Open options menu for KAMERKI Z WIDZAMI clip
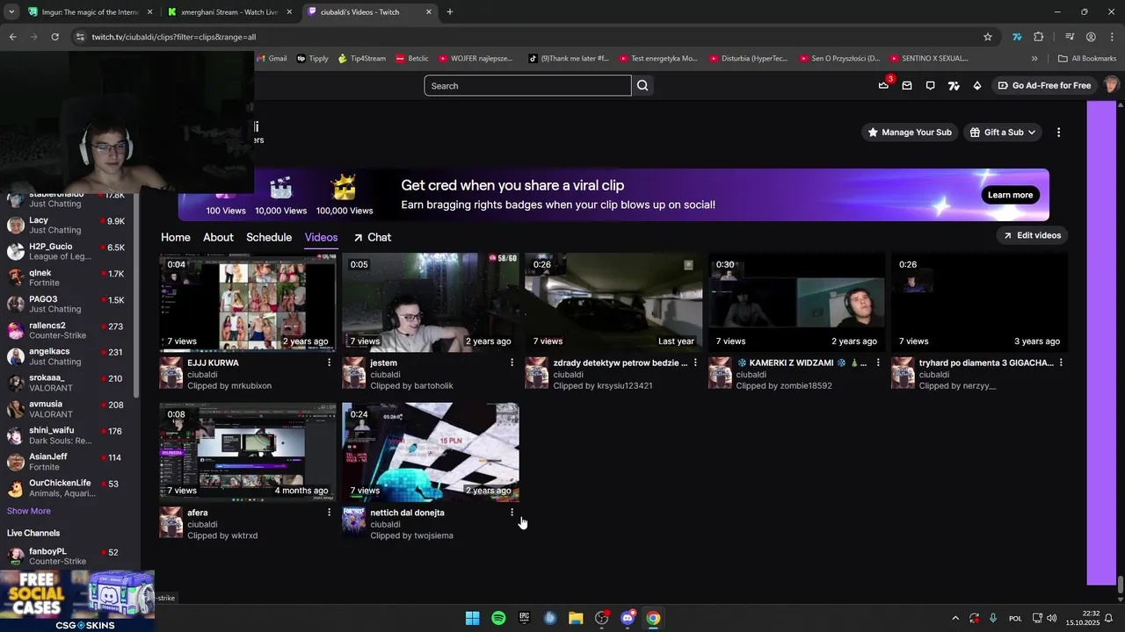 point(878,363)
